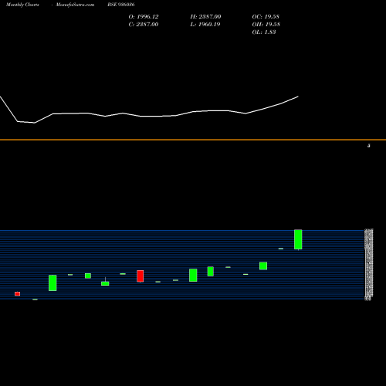Click the 'MunafaSutra.com' label

[75, 5]
